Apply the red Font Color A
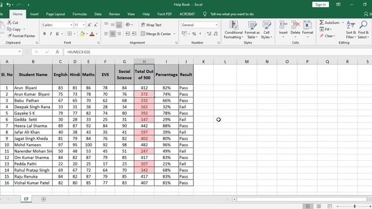Image resolution: width=372 pixels, height=209 pixels. tap(92, 34)
